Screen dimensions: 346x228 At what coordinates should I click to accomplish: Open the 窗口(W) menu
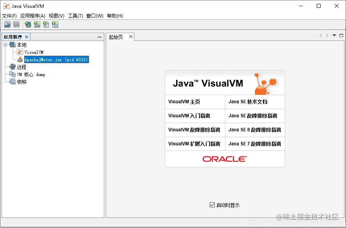point(95,16)
